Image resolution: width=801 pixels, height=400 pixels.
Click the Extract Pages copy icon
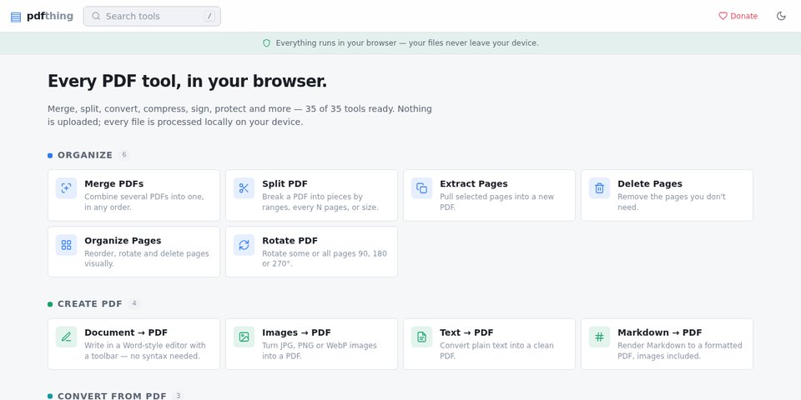tap(422, 188)
